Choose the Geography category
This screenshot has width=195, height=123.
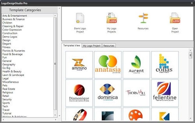coord(9,64)
